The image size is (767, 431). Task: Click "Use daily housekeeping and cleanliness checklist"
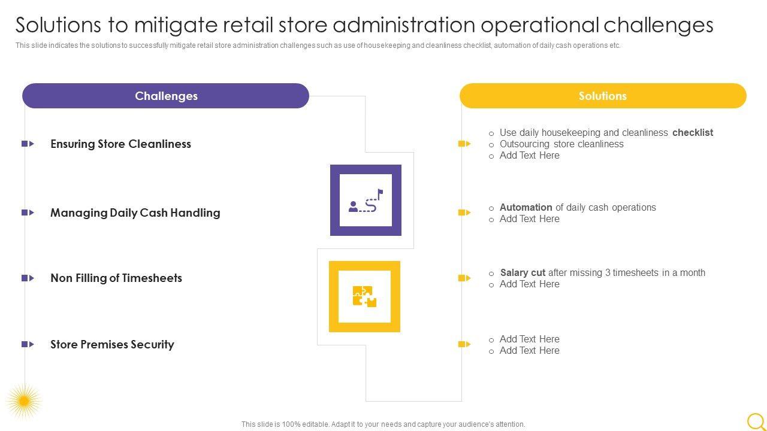606,133
